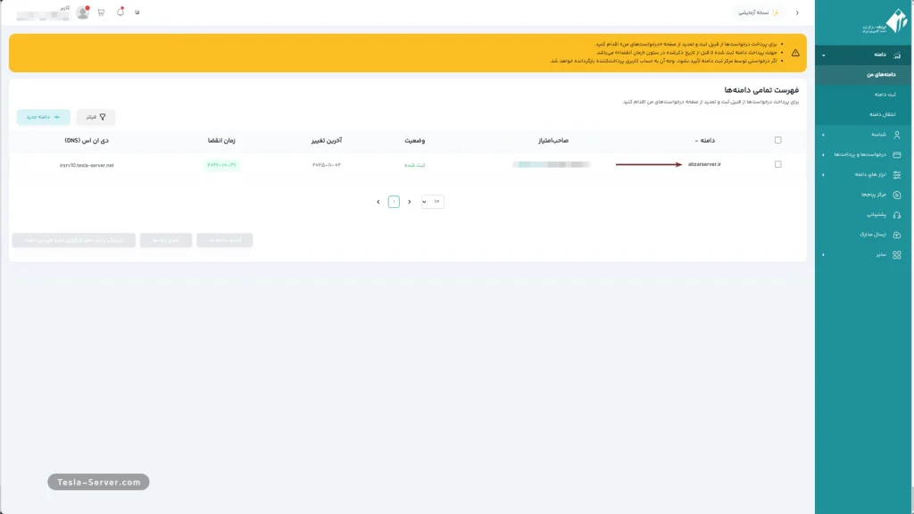Click the فیلتر filter button
914x514 pixels.
(x=96, y=117)
